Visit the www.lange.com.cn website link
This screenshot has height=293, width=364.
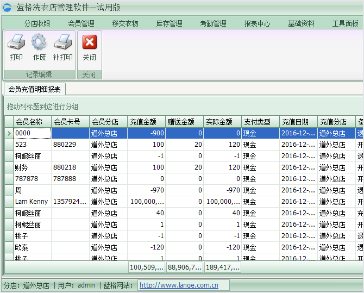[179, 285]
